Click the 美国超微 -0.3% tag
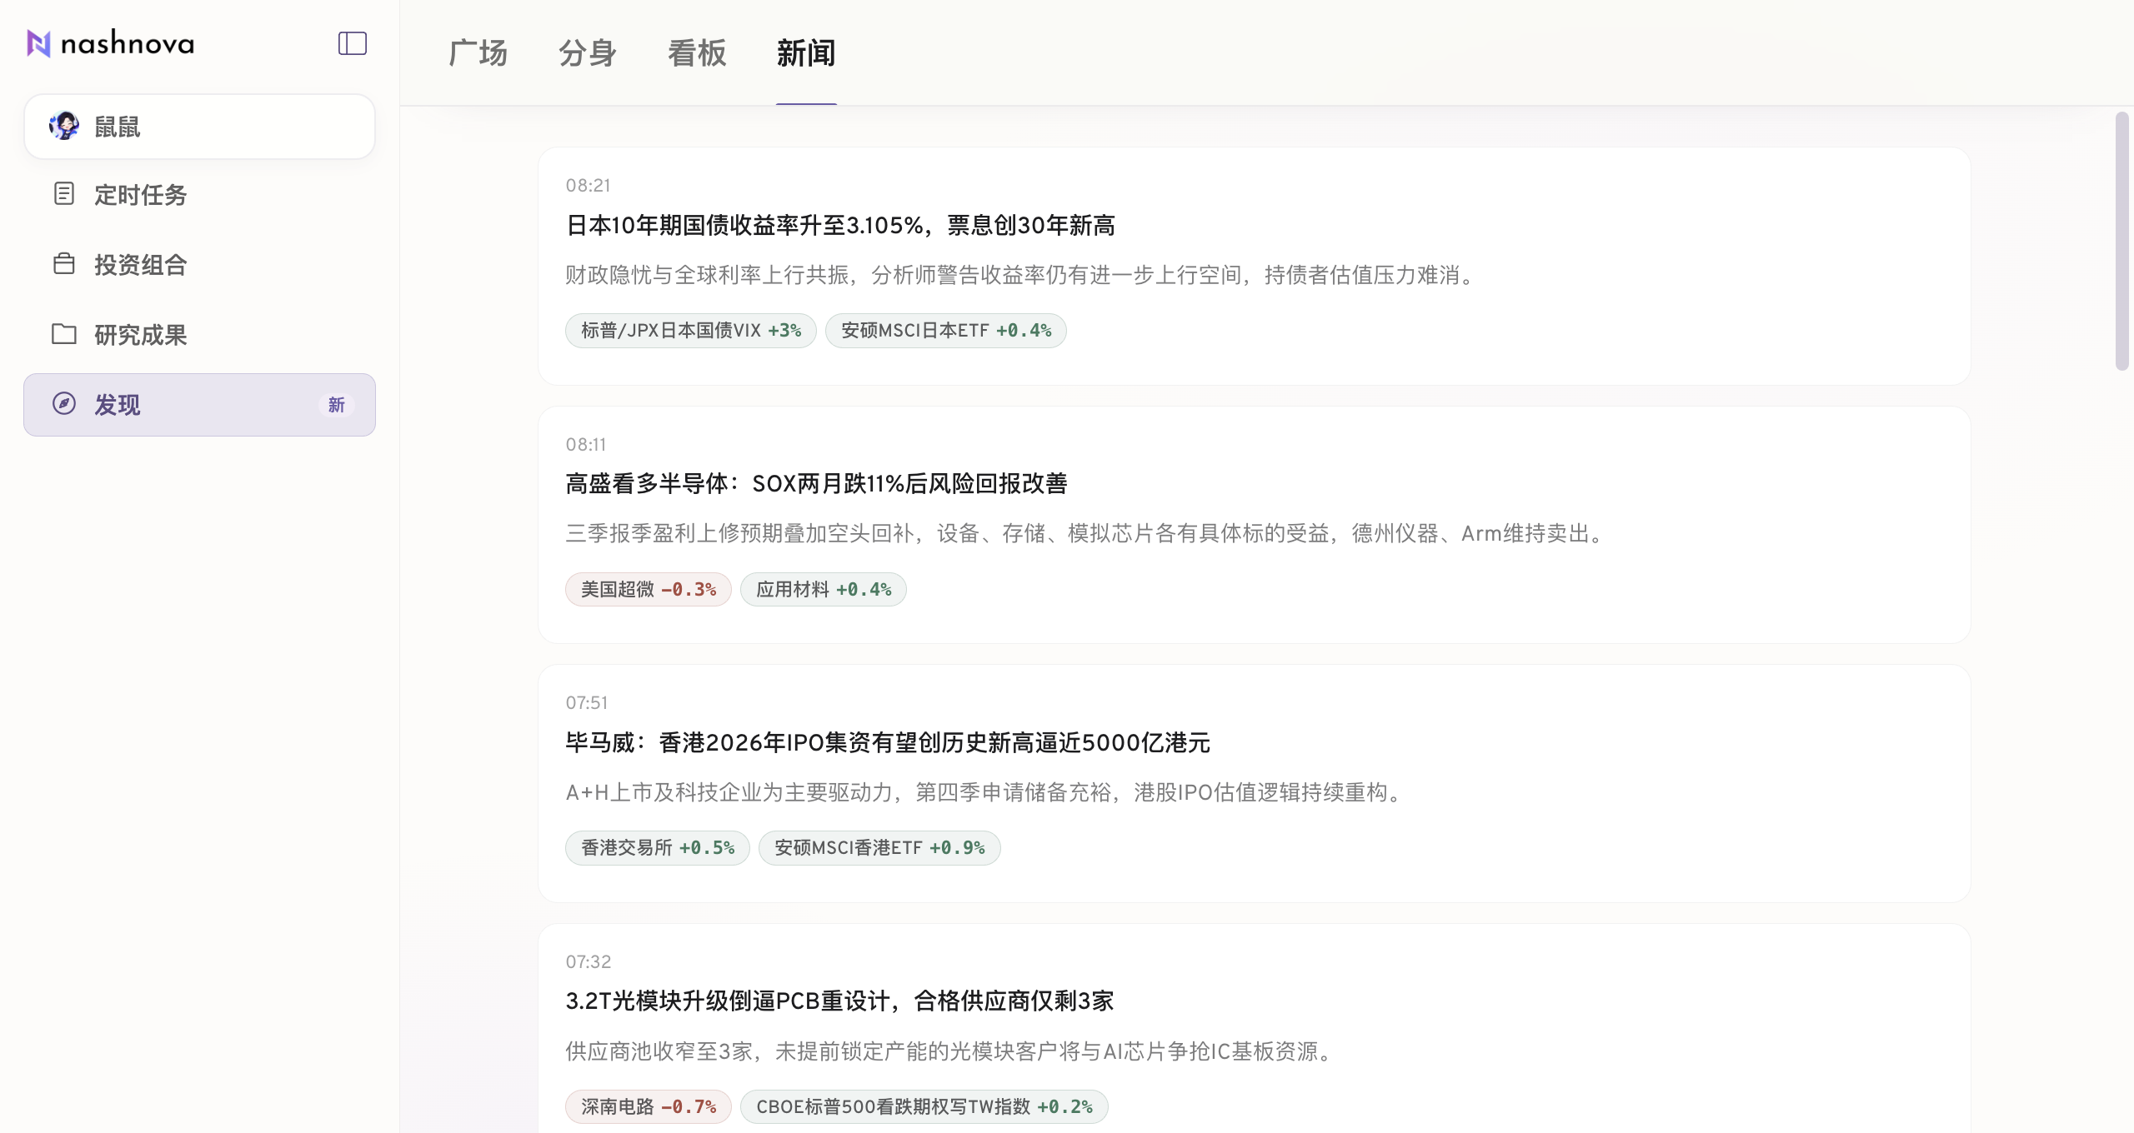 [649, 590]
